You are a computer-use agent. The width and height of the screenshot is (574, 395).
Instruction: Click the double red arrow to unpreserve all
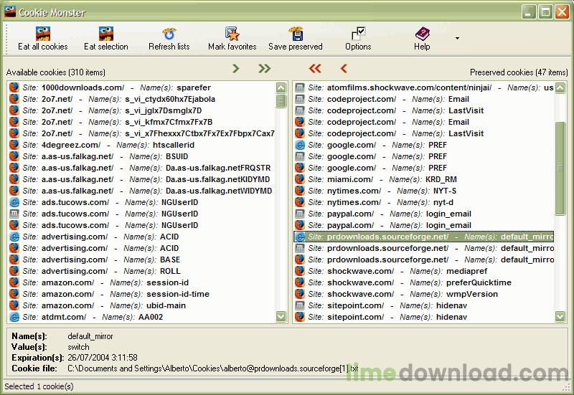coord(314,69)
